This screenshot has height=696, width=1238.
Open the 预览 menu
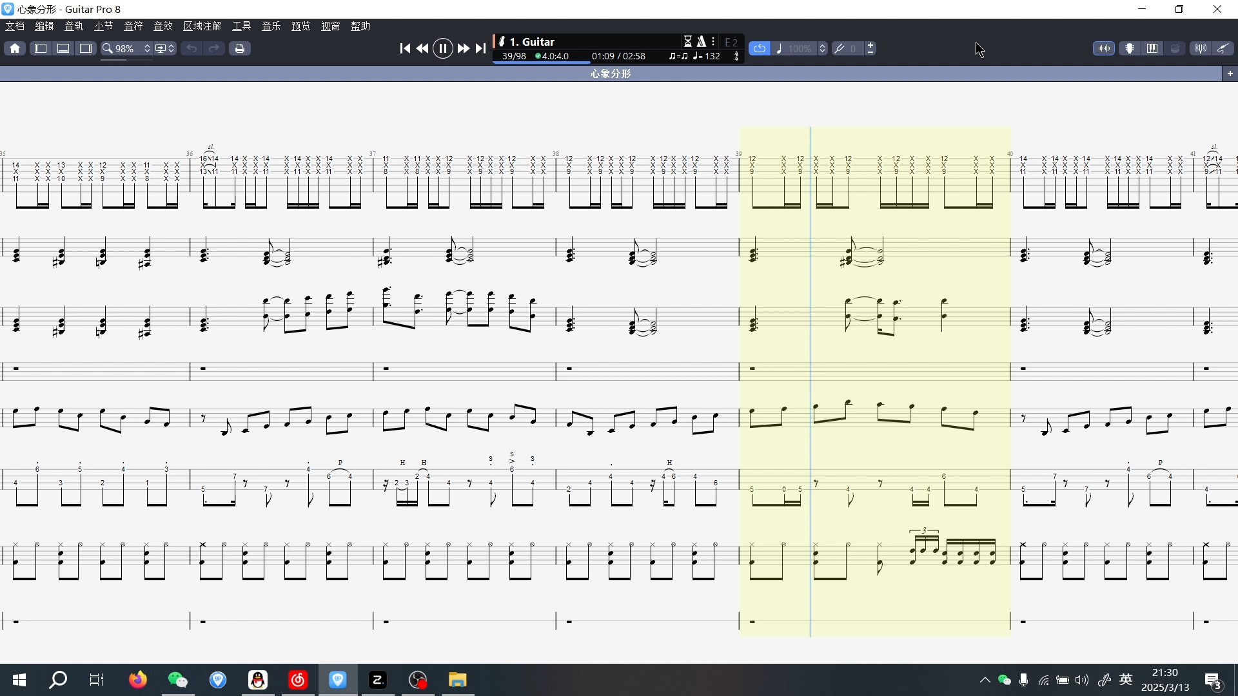(301, 26)
